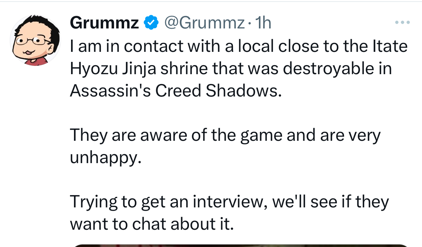Open the Grummz cartoon profile avatar
The height and width of the screenshot is (247, 422).
pos(35,40)
